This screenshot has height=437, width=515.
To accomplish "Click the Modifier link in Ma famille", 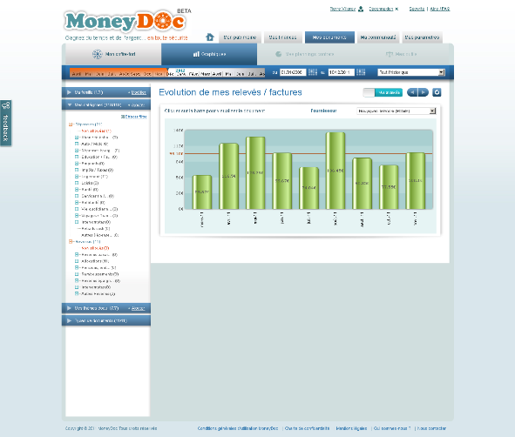I will pyautogui.click(x=139, y=92).
